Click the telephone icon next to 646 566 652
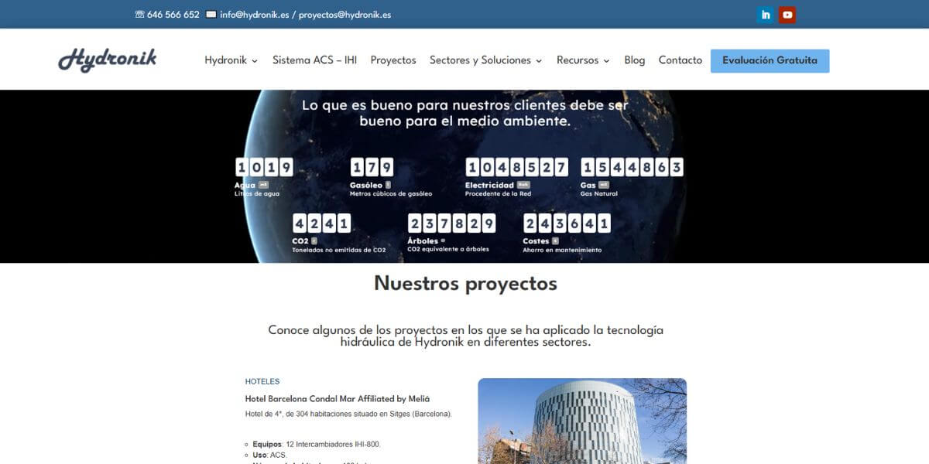Image resolution: width=929 pixels, height=464 pixels. pyautogui.click(x=139, y=14)
